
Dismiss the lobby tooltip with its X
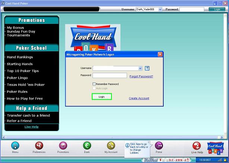point(148,142)
